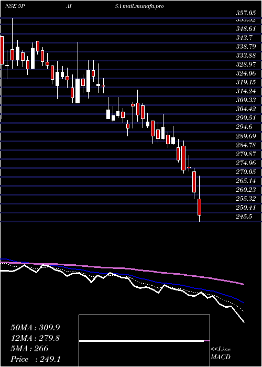Click the 299.51 price axis label
This screenshot has width=262, height=367.
[245, 118]
